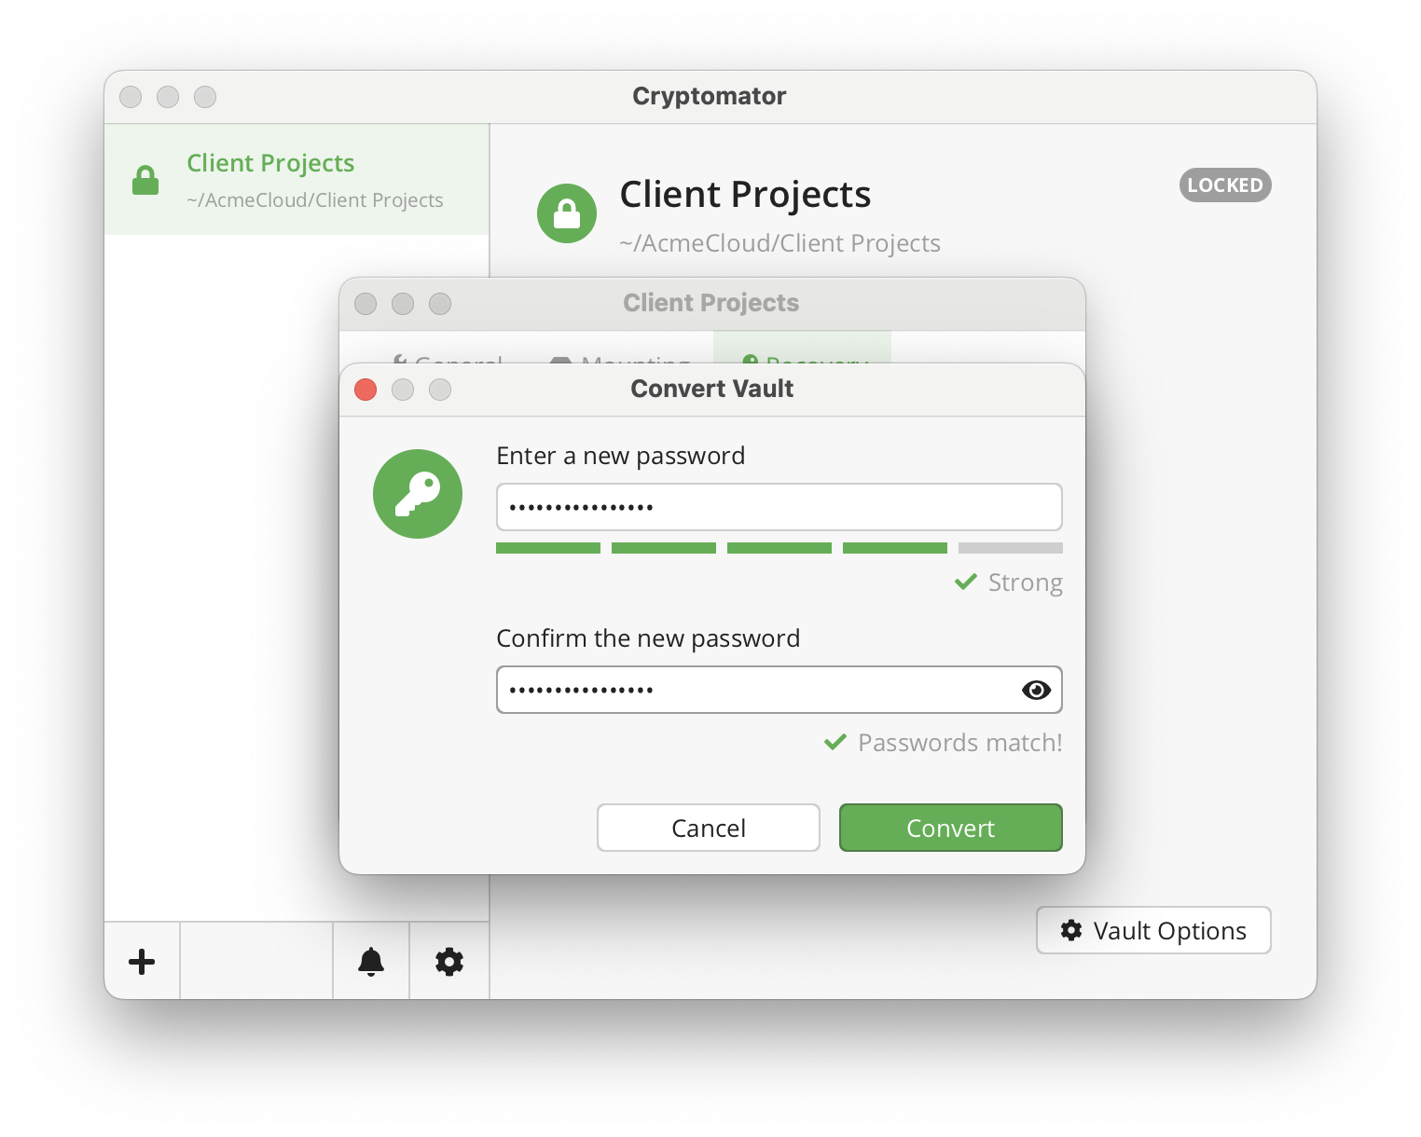Click the LOCKED status badge
The height and width of the screenshot is (1137, 1421).
pyautogui.click(x=1225, y=185)
